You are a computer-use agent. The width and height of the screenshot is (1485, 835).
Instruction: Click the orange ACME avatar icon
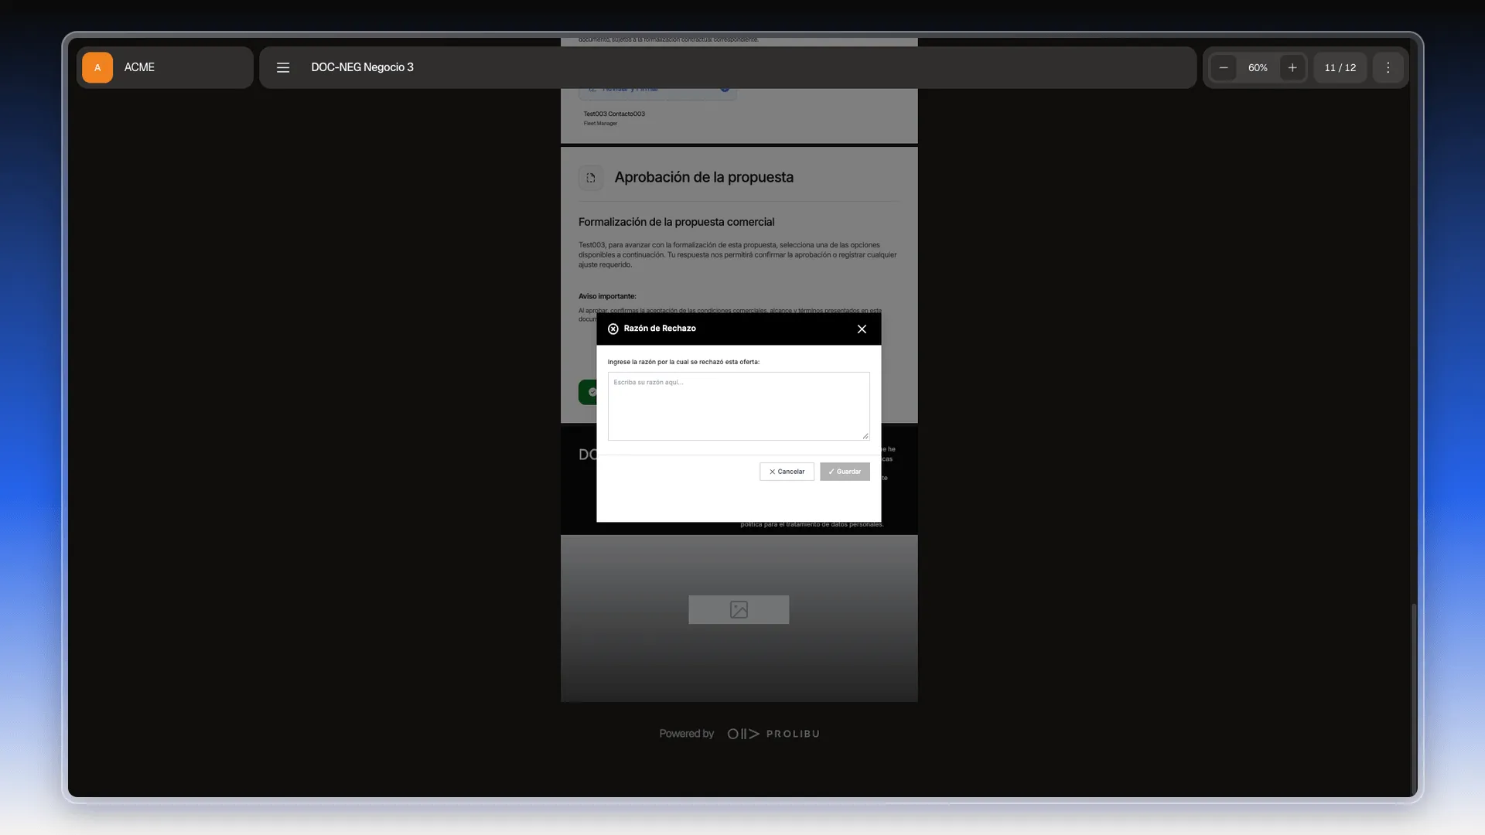[x=97, y=67]
